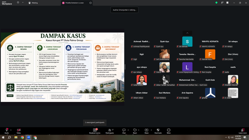Click the panel divider handle beside shared screen

pos(125,67)
